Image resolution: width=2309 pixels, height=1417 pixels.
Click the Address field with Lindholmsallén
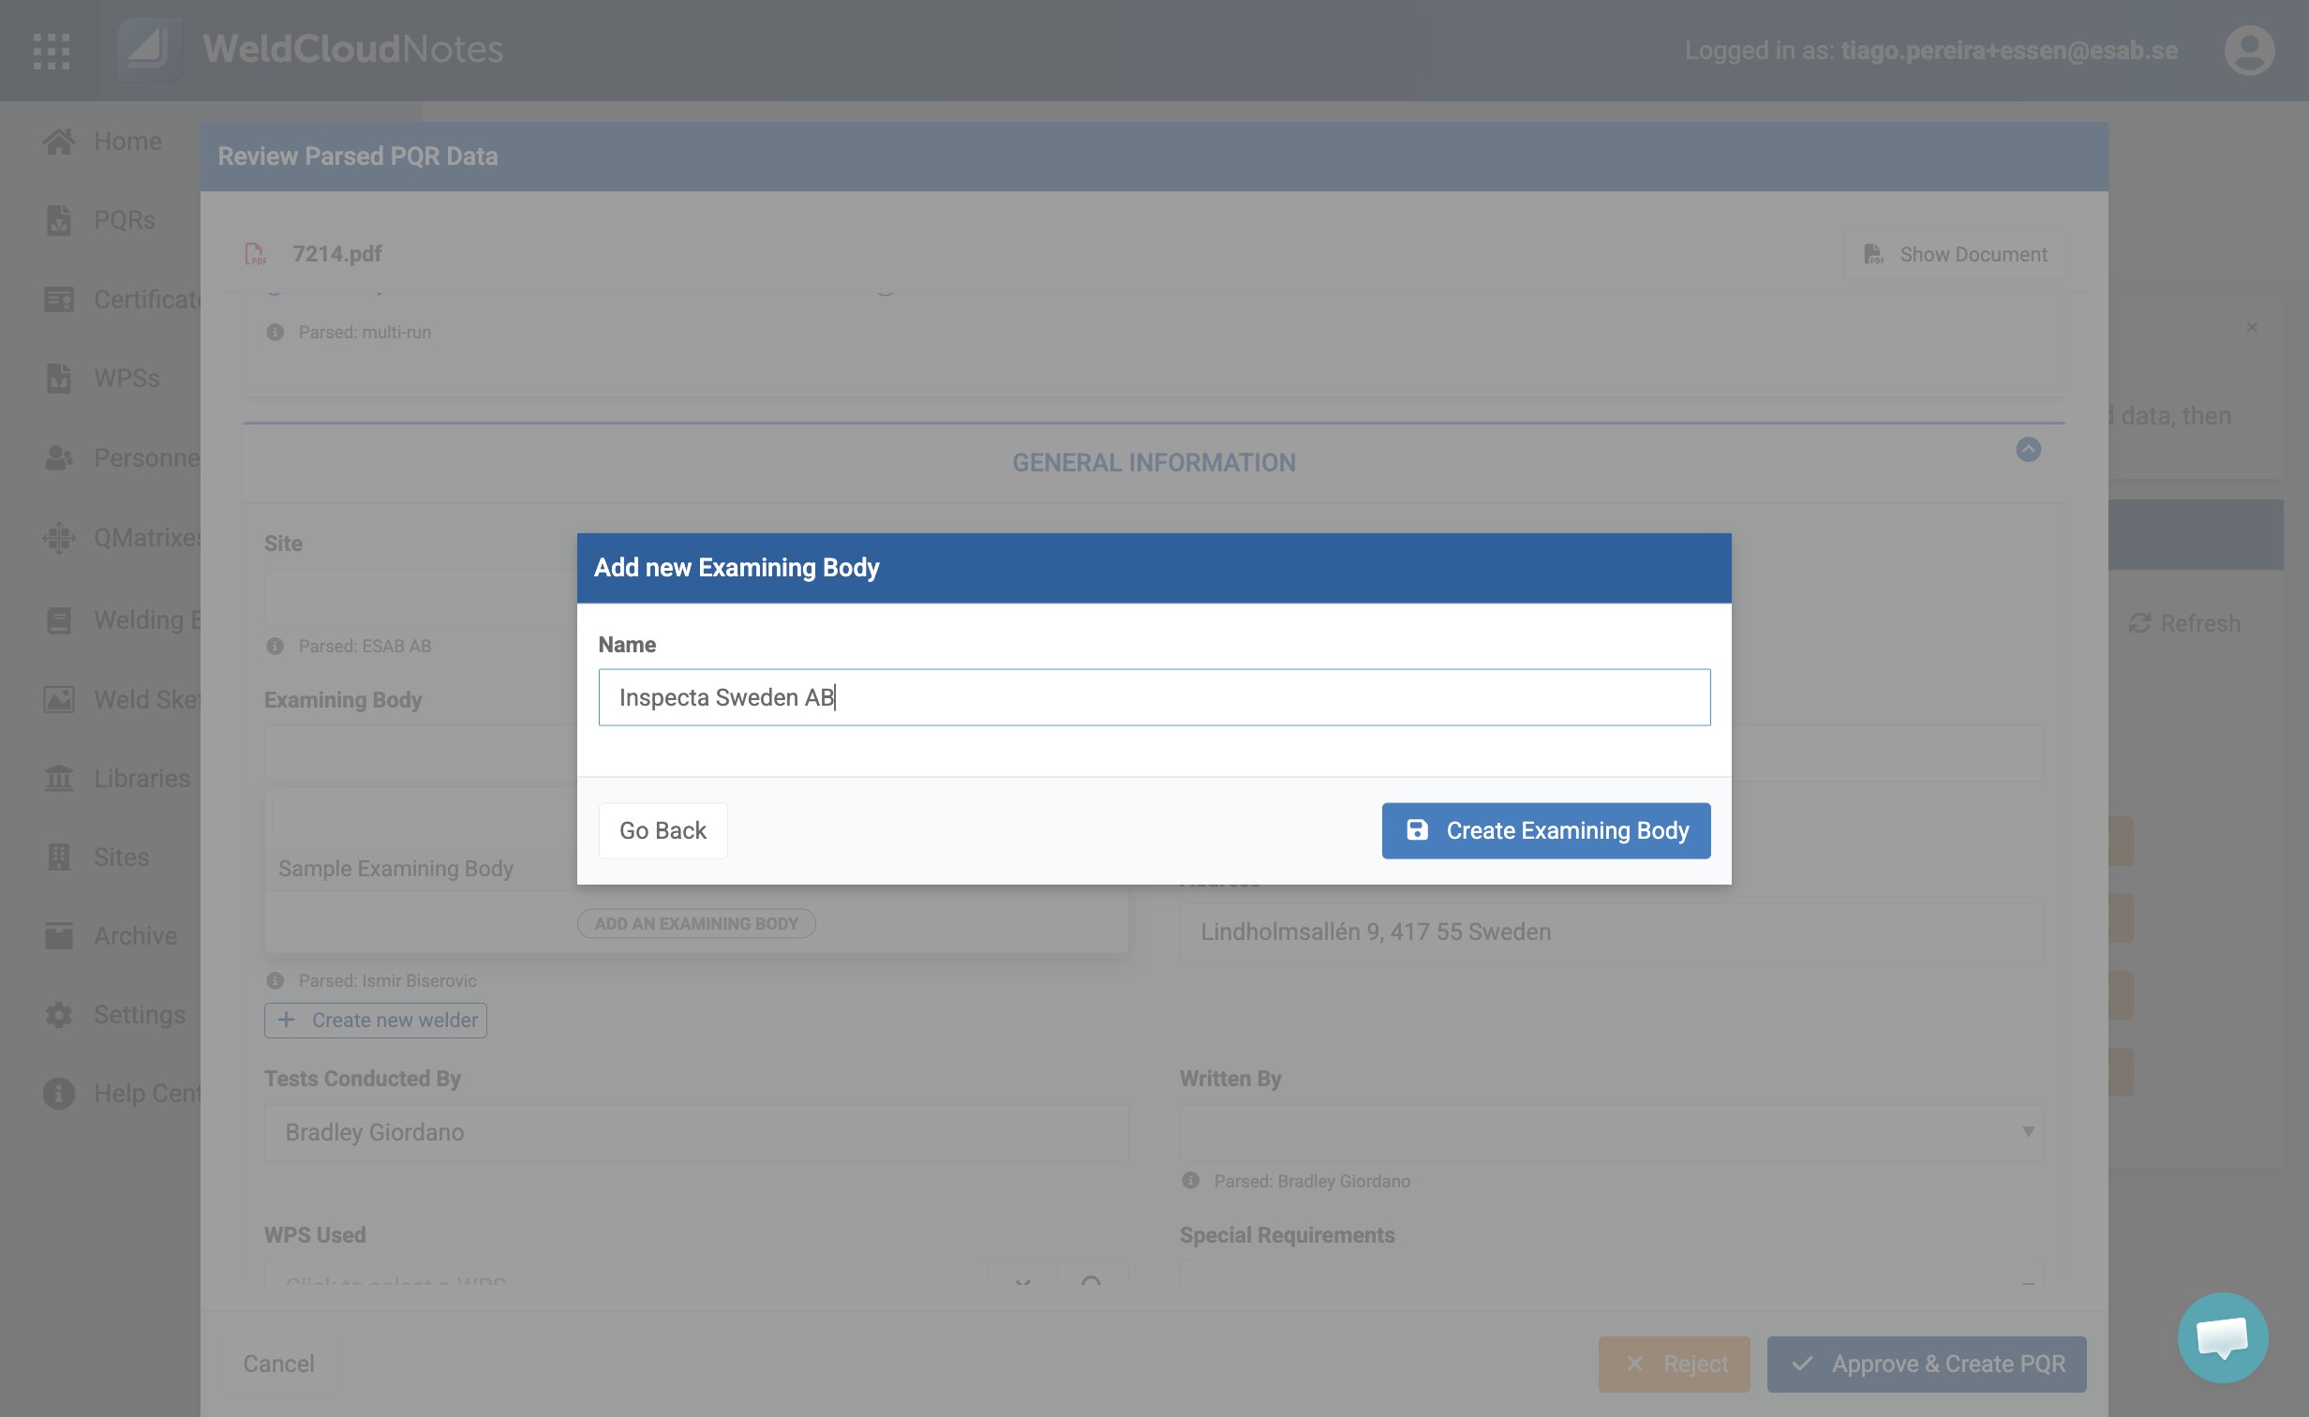pos(1611,932)
